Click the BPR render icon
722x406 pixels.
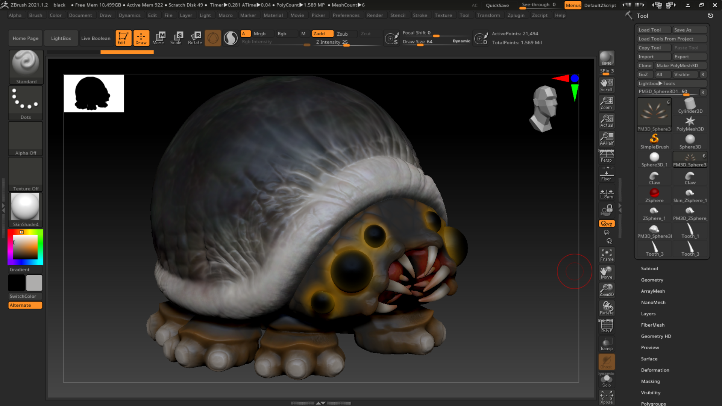pyautogui.click(x=606, y=59)
